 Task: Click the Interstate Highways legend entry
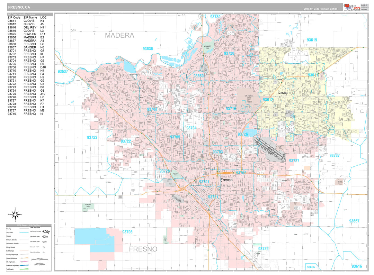pos(17,265)
